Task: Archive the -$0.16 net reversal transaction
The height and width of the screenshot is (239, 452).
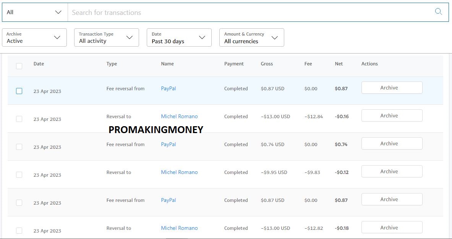Action: point(392,115)
